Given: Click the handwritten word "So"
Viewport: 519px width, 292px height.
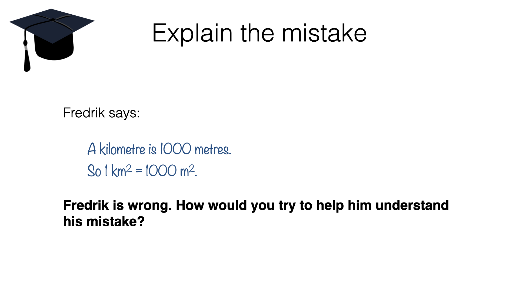Looking at the screenshot, I should 94,171.
